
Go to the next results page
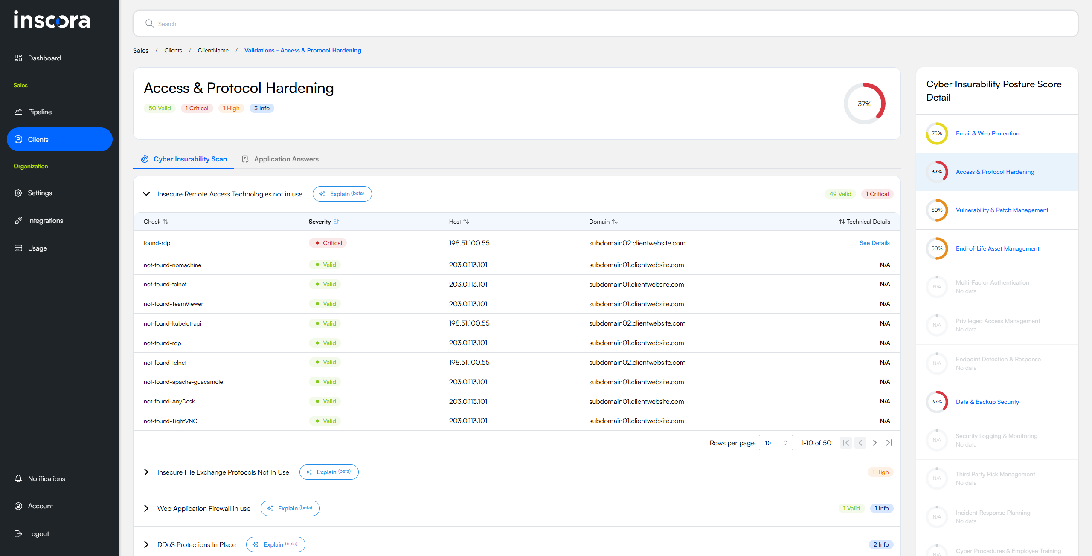point(874,443)
